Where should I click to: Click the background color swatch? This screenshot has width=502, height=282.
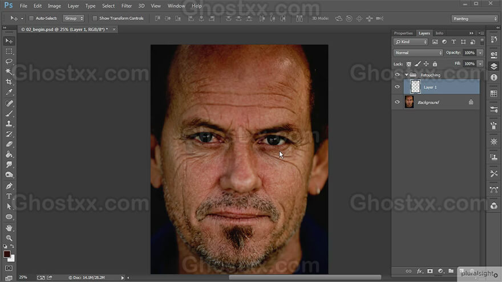click(12, 259)
